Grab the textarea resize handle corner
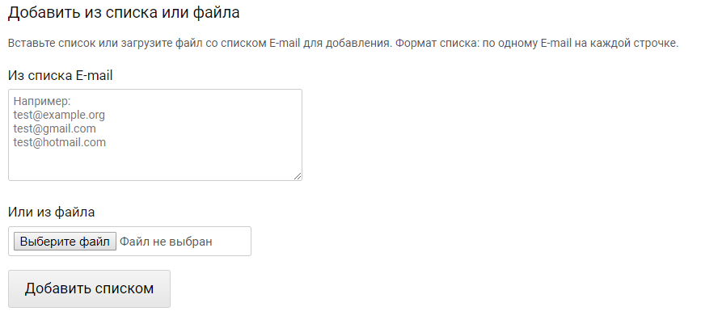718x324 pixels. [x=298, y=175]
